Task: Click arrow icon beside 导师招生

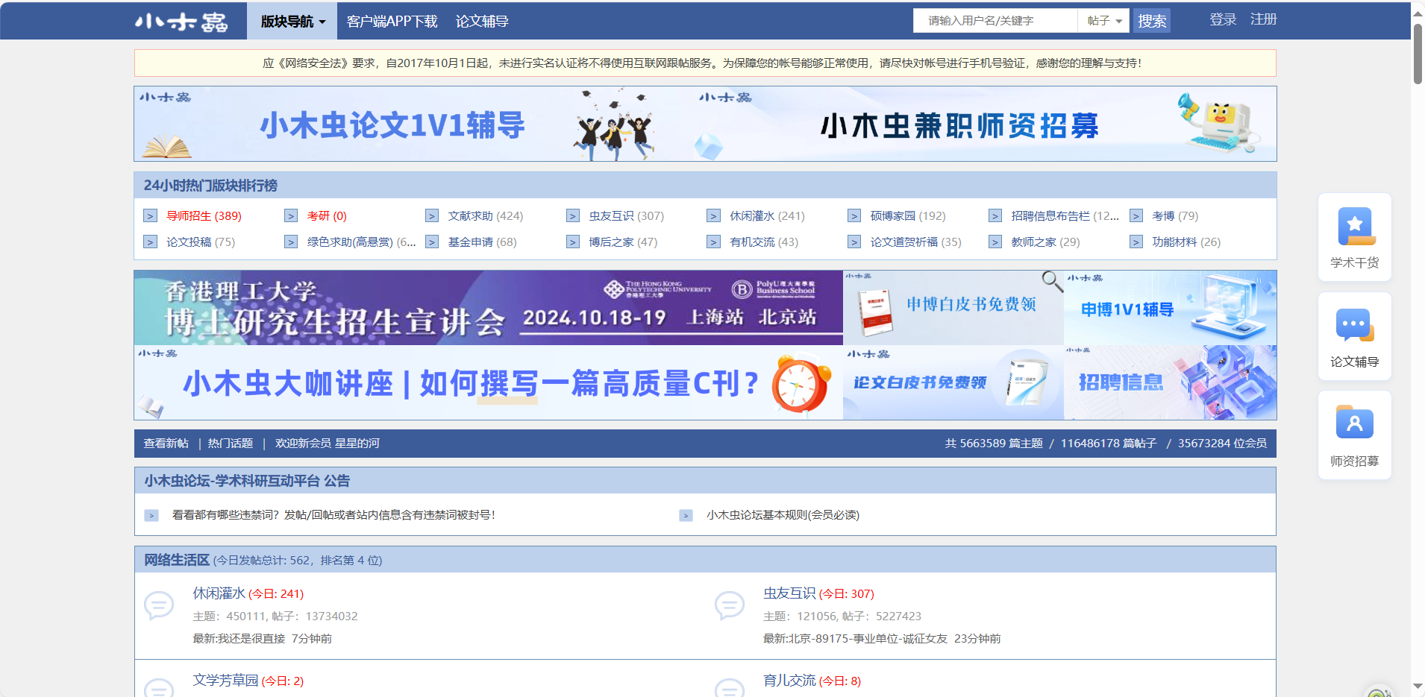Action: [151, 216]
